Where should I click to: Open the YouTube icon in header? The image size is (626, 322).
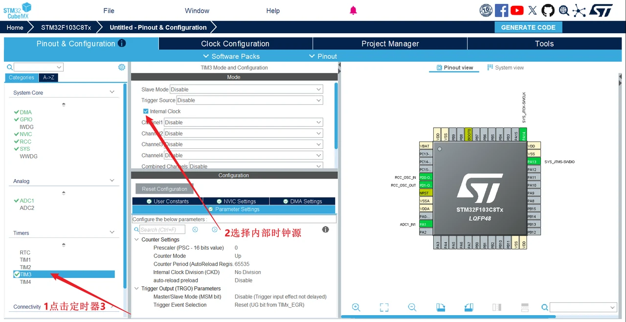coord(517,10)
